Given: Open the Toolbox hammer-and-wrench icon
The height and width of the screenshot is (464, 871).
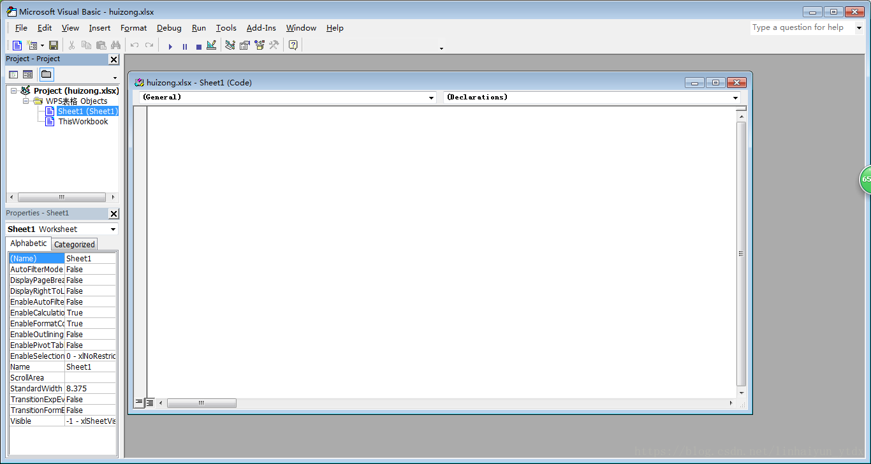Looking at the screenshot, I should (274, 45).
